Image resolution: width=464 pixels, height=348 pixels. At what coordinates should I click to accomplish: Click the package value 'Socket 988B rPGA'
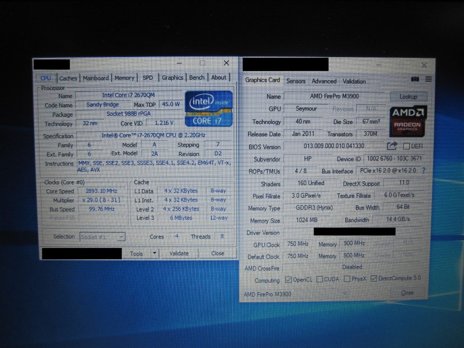tap(128, 114)
